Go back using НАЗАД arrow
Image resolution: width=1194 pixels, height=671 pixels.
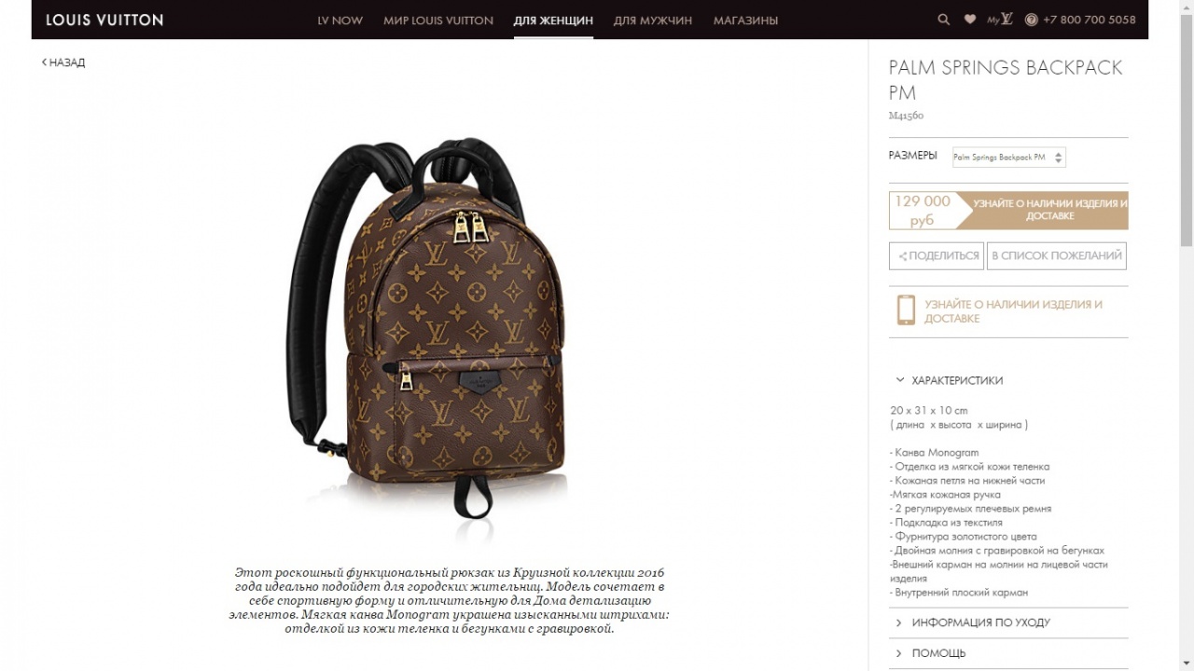63,62
